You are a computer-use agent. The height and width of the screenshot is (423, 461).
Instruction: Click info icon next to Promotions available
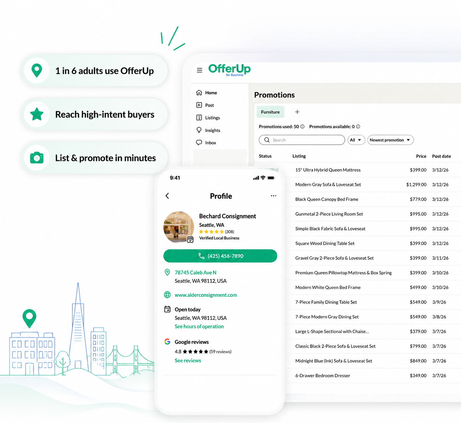[x=358, y=127]
